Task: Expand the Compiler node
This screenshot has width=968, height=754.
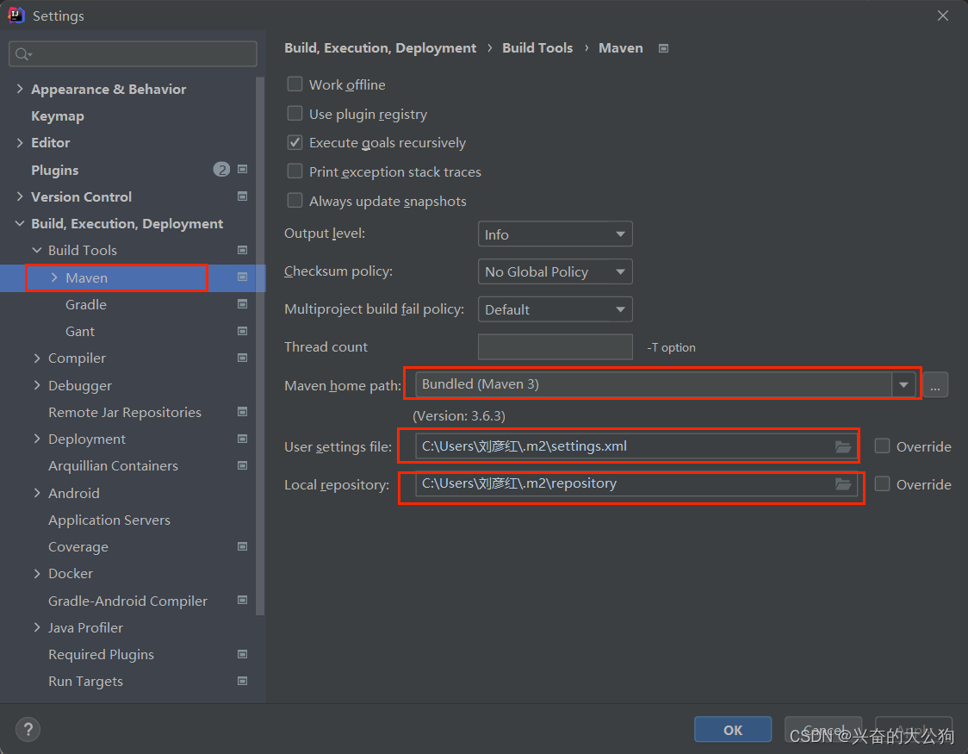Action: click(x=37, y=358)
